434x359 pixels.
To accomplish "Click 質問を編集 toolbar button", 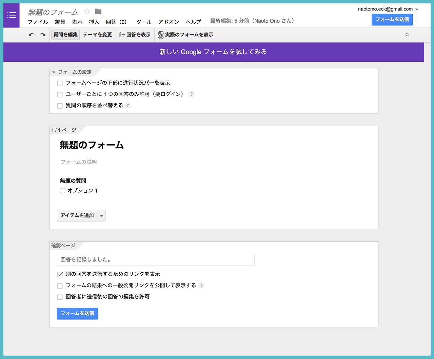I will tap(65, 35).
